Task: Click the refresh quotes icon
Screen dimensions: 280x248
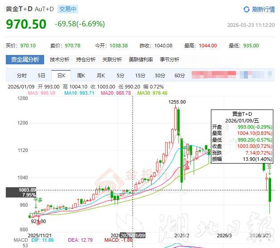Action: [x=247, y=9]
